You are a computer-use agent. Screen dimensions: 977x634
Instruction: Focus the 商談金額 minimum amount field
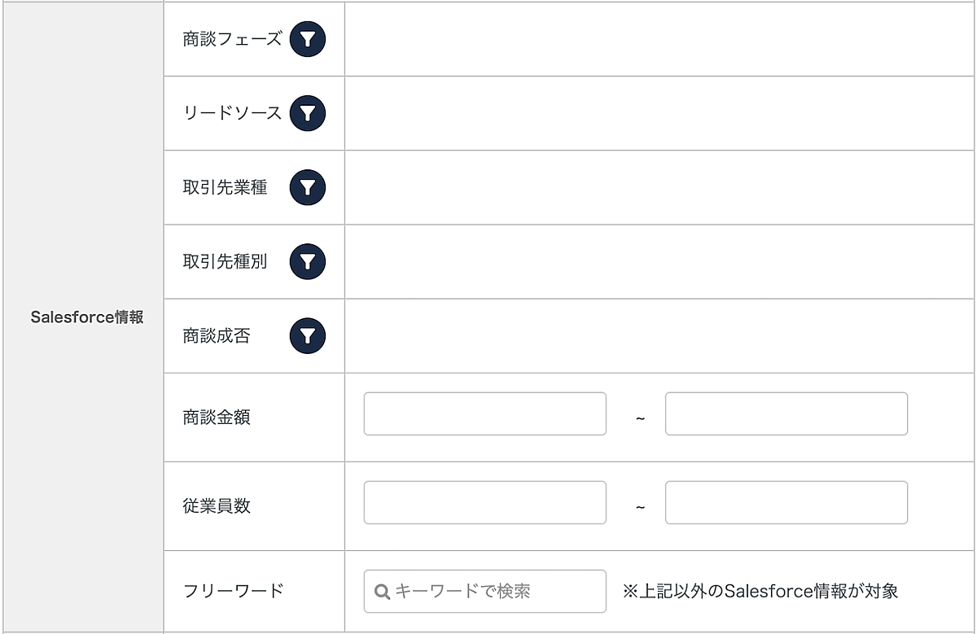pos(484,414)
